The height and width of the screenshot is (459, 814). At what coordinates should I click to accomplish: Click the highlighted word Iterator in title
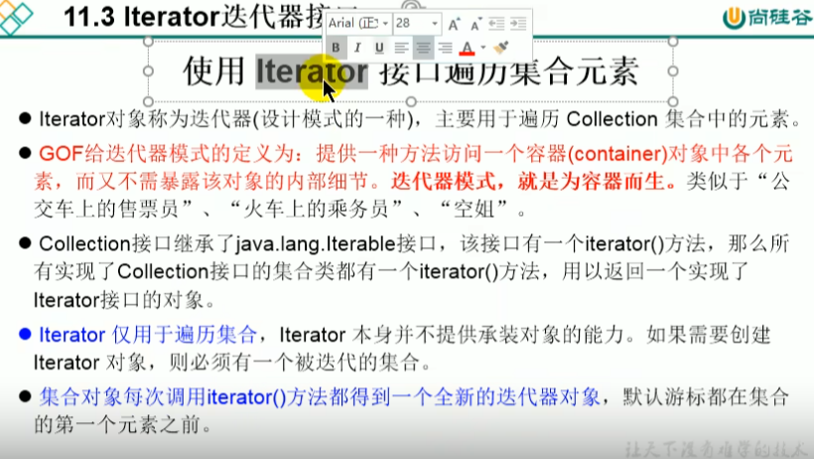[x=311, y=72]
